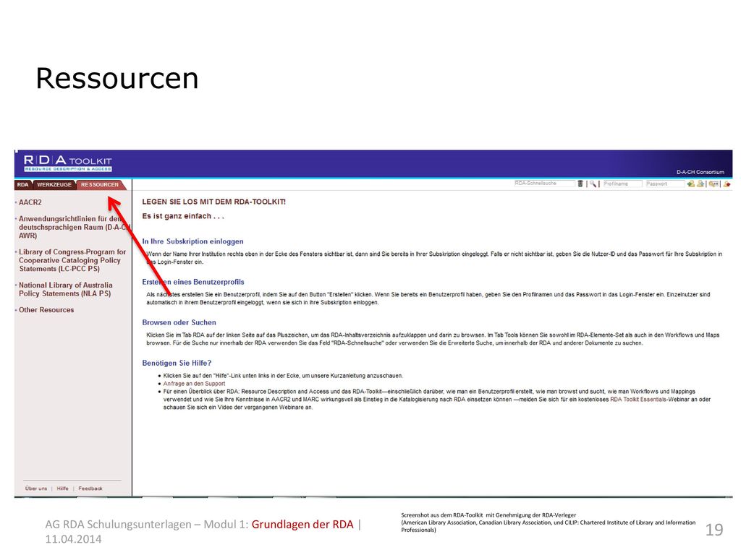Open advanced search magnifier icon
The height and width of the screenshot is (555, 741).
[x=593, y=184]
